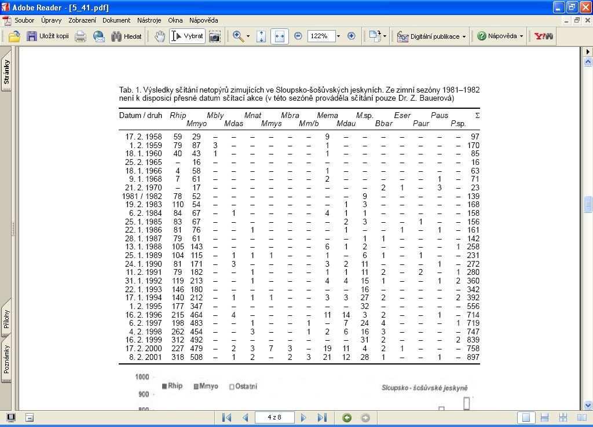The width and height of the screenshot is (593, 427).
Task: Go to the next page
Action: tap(303, 418)
